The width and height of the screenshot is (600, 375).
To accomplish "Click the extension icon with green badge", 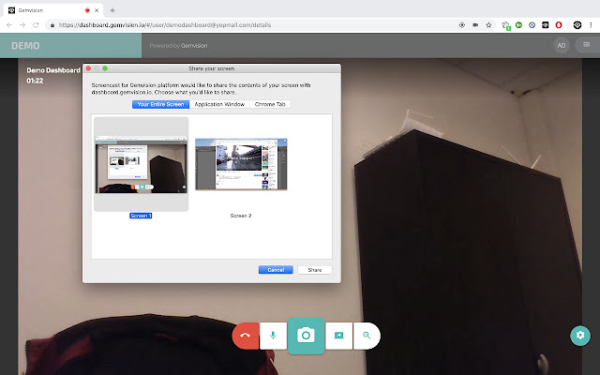I will (x=506, y=25).
